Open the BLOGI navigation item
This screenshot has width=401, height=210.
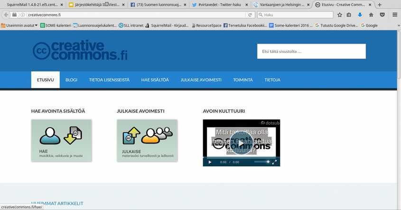coord(71,80)
